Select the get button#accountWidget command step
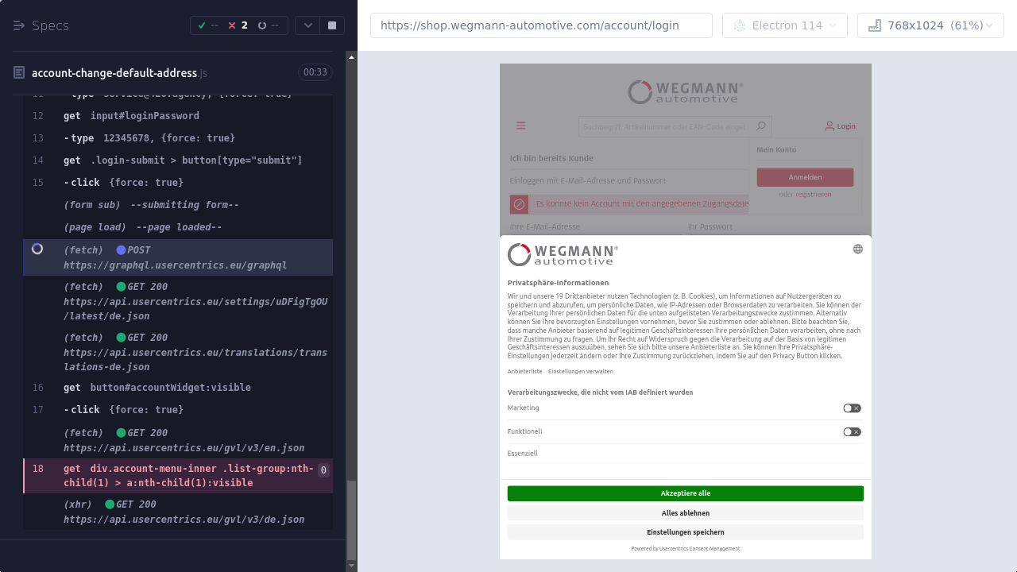Image resolution: width=1017 pixels, height=572 pixels. tap(170, 388)
